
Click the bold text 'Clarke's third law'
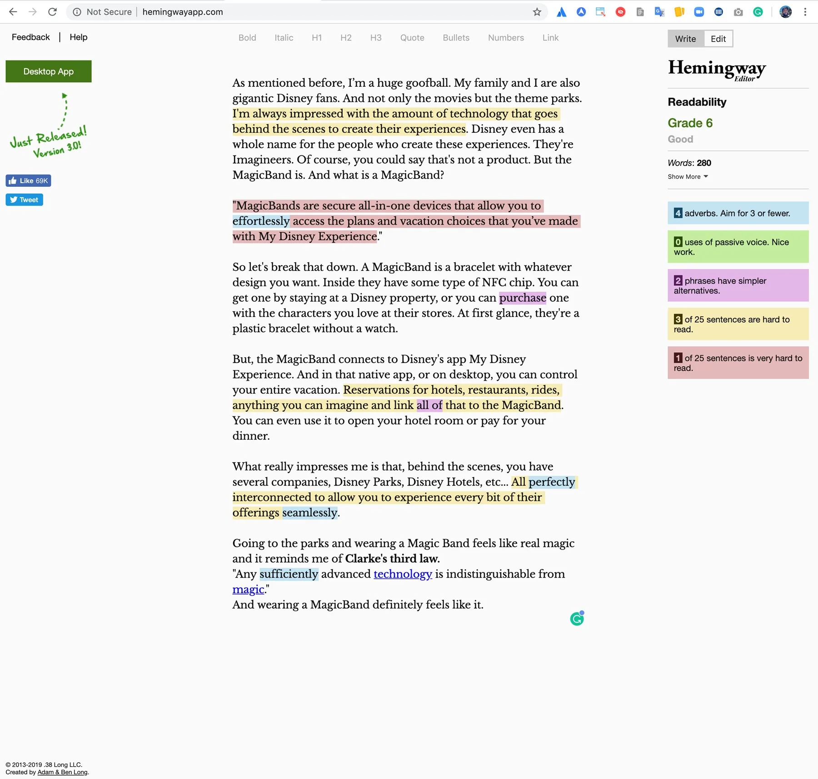point(391,559)
